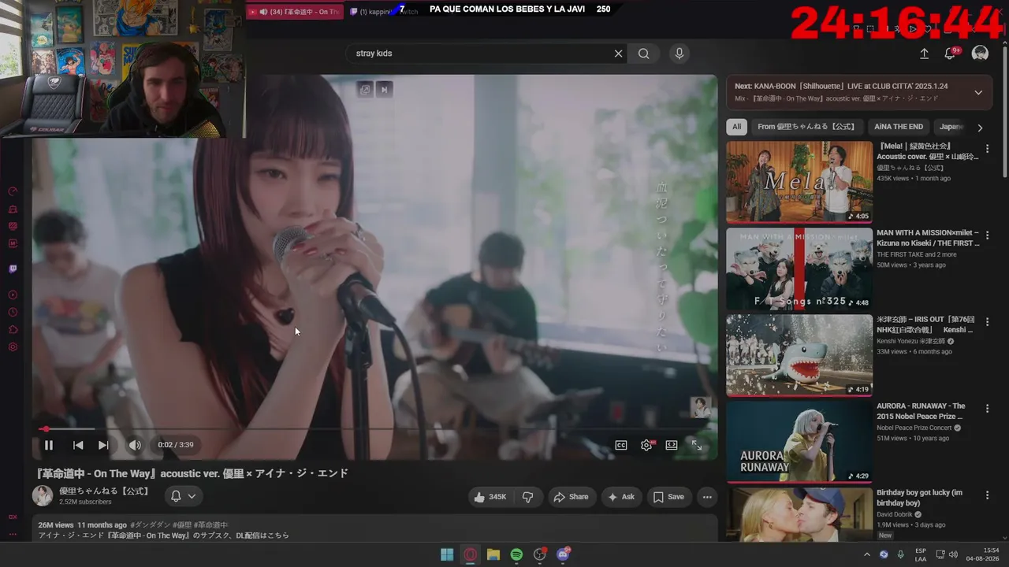This screenshot has height=567, width=1009.
Task: Click the 'Nobel Peace Prize Concert' channel name
Action: click(x=914, y=428)
